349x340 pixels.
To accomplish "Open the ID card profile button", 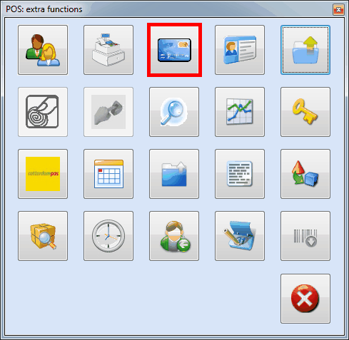I will point(240,50).
